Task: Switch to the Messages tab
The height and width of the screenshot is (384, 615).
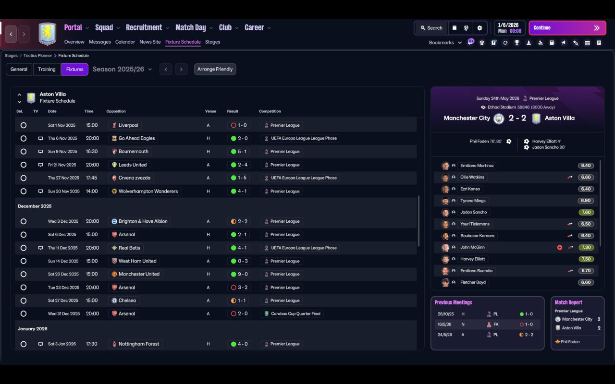Action: tap(100, 42)
